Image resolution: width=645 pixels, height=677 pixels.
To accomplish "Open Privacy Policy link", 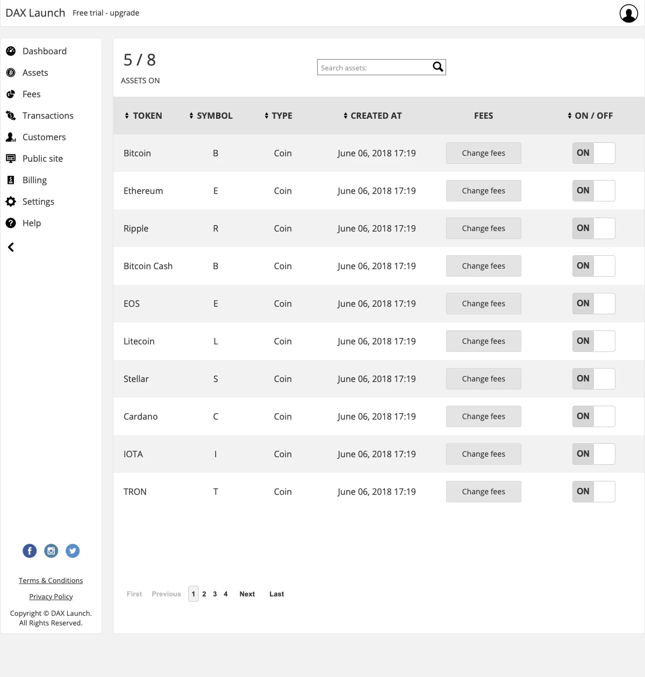I will pos(51,596).
